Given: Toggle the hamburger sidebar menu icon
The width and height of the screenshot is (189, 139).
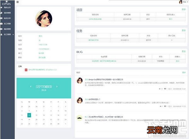Looking at the screenshot, I should 18,2.
